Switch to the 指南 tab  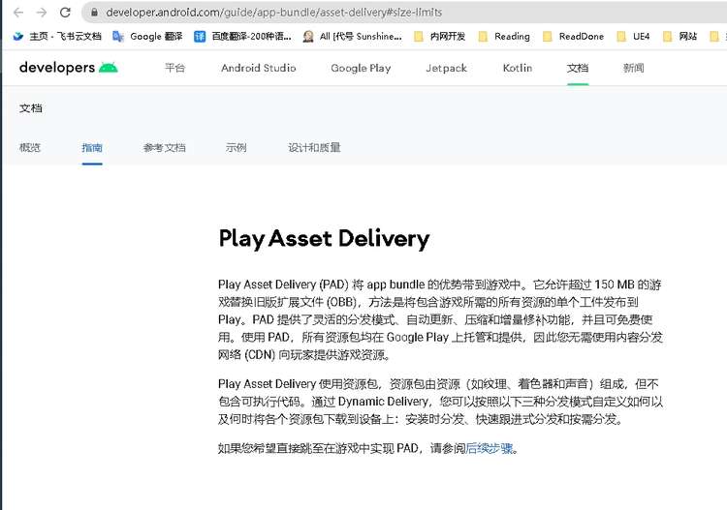pyautogui.click(x=92, y=148)
